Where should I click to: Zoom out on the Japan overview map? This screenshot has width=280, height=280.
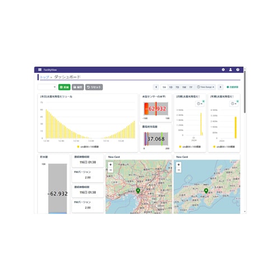point(179,170)
